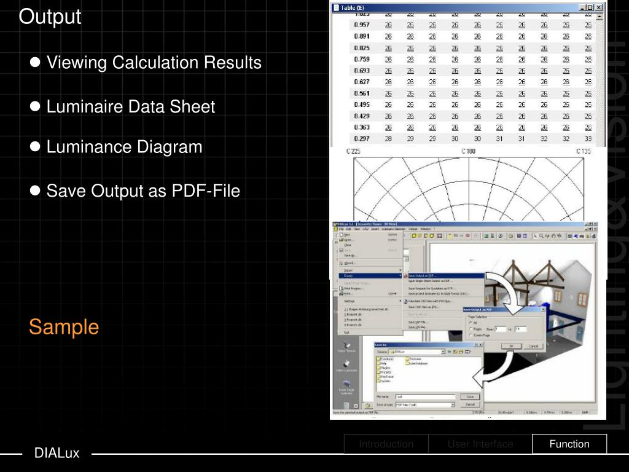Select the Projects folder in Save As list
The width and height of the screenshot is (629, 472).
(x=384, y=372)
